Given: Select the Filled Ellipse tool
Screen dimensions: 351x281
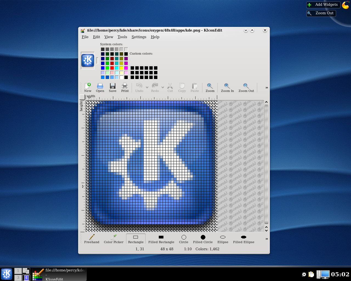Looking at the screenshot, I should click(244, 239).
